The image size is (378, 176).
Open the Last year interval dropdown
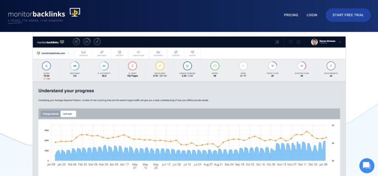pyautogui.click(x=68, y=114)
